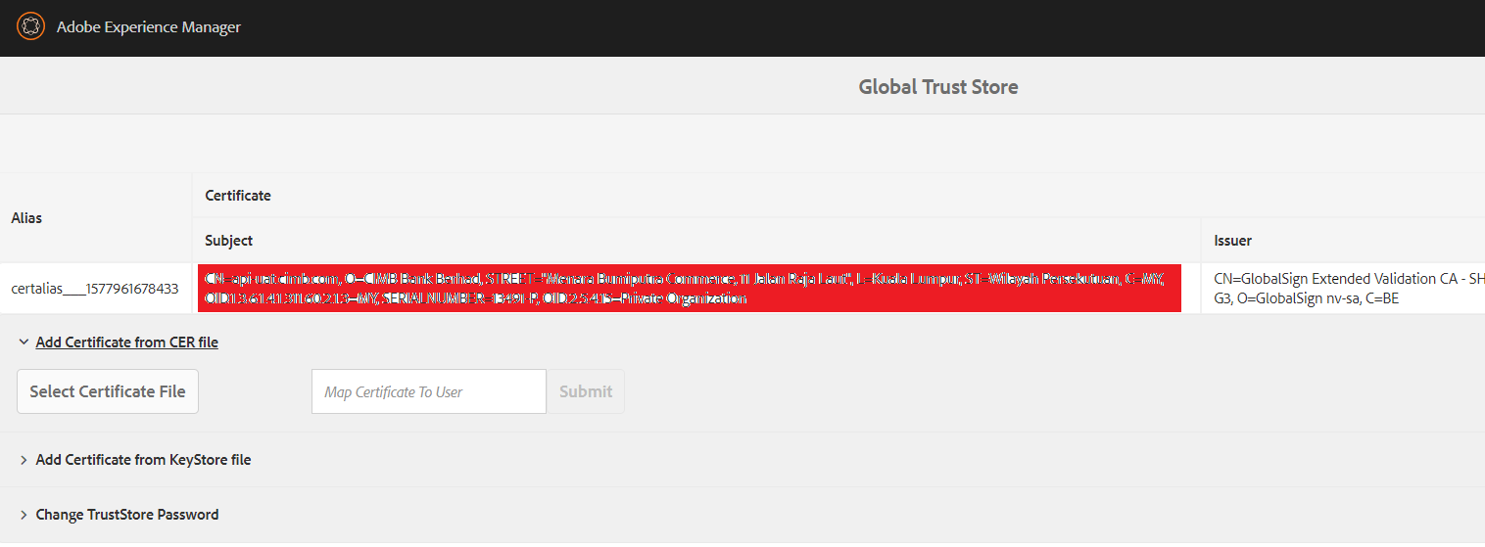Expand Add Certificate from KeyStore file chevron
Viewport: 1485px width, 547px height.
24,460
